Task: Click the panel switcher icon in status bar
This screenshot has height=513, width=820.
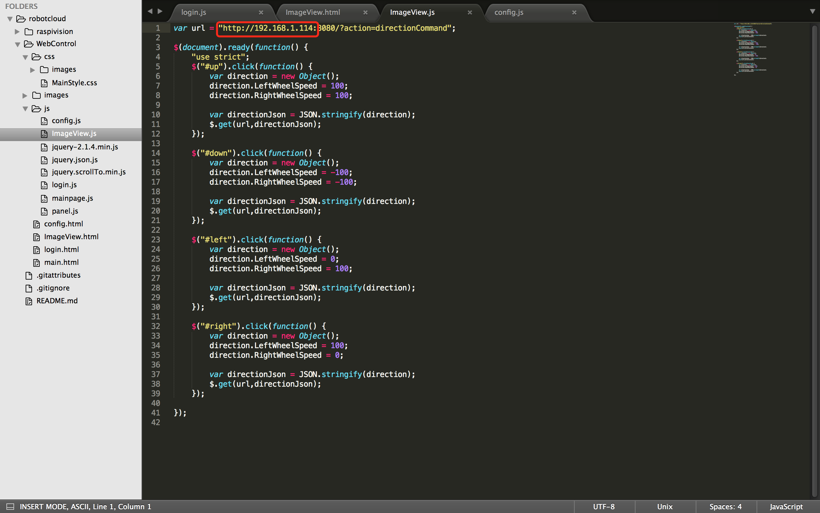Action: point(10,507)
